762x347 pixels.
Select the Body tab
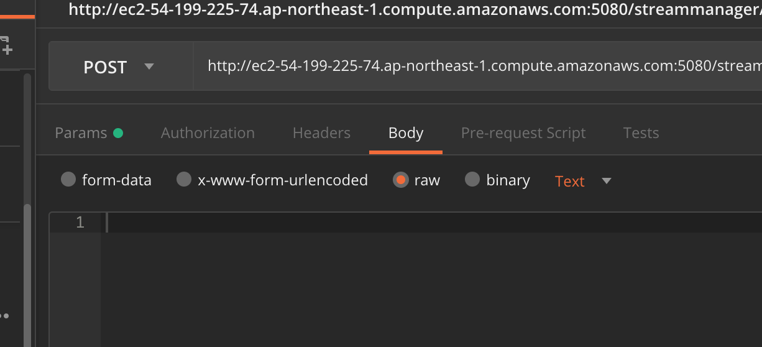pos(406,133)
